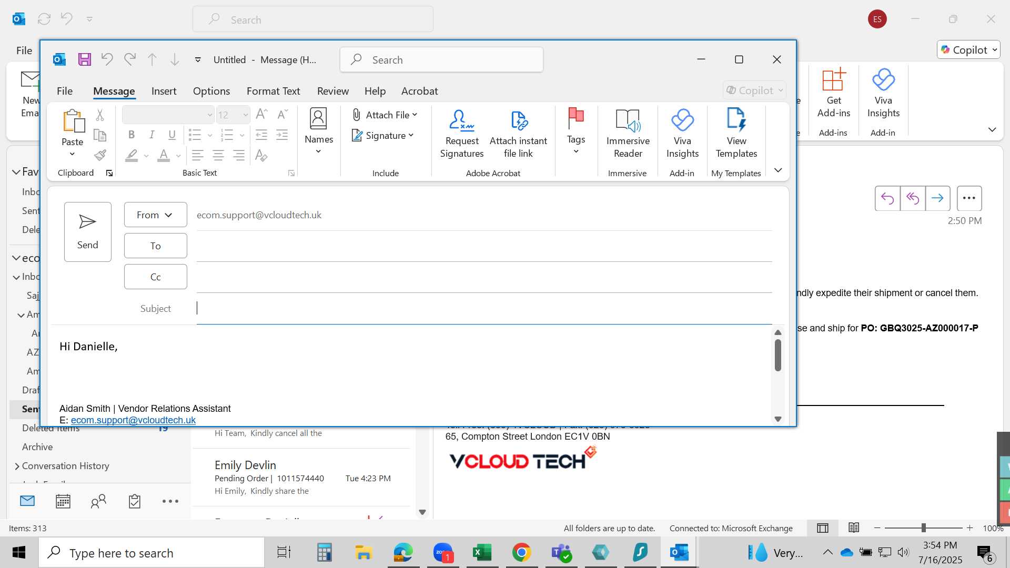Open the File tab of the message window
The height and width of the screenshot is (568, 1010).
tap(65, 91)
